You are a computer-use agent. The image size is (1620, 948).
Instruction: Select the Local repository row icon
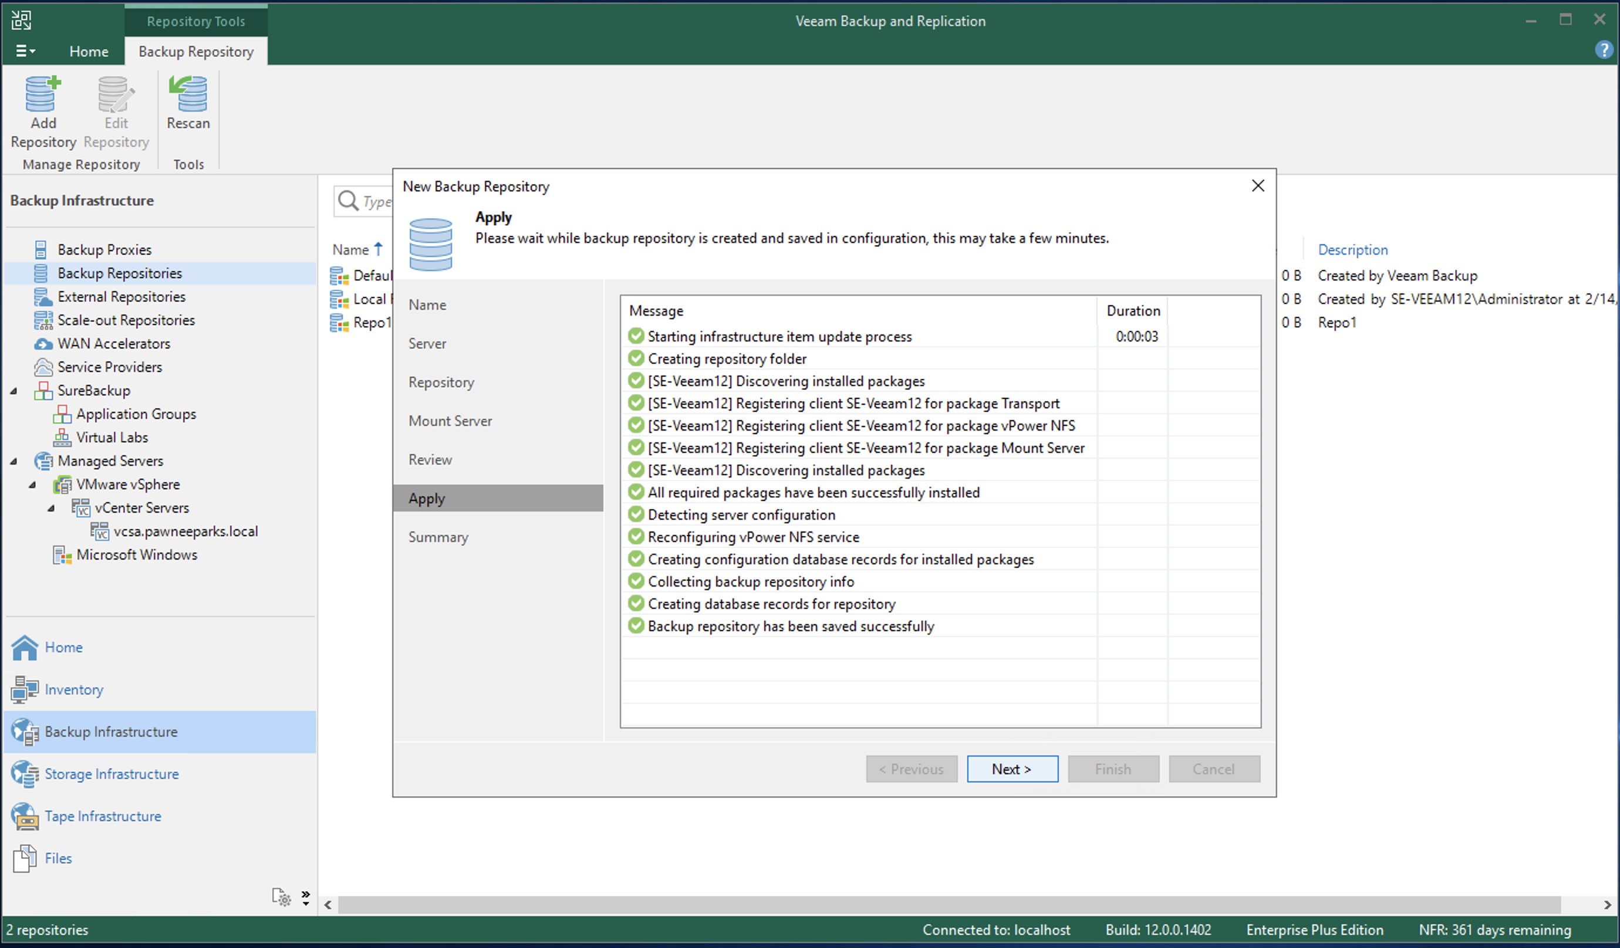click(x=339, y=299)
